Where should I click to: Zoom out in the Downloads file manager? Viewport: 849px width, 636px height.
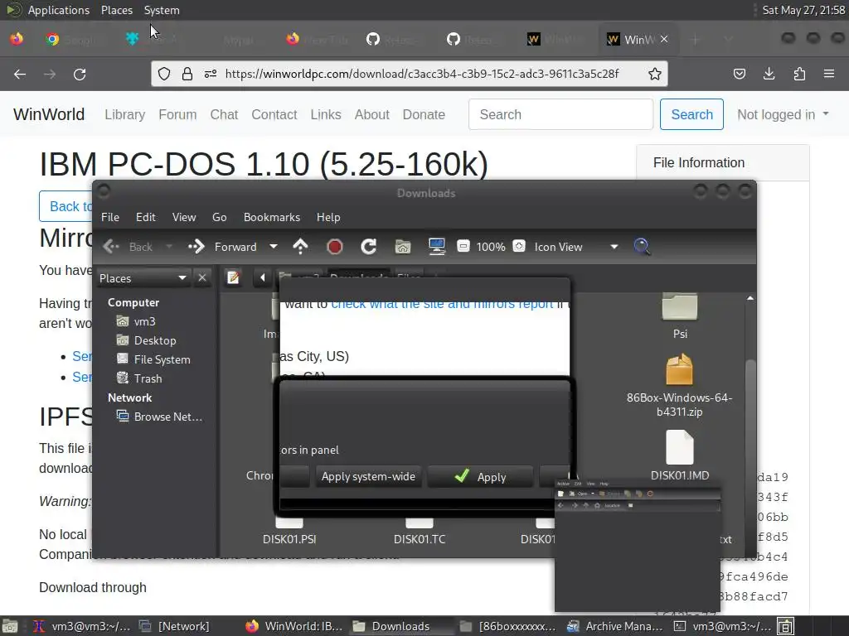click(x=463, y=247)
